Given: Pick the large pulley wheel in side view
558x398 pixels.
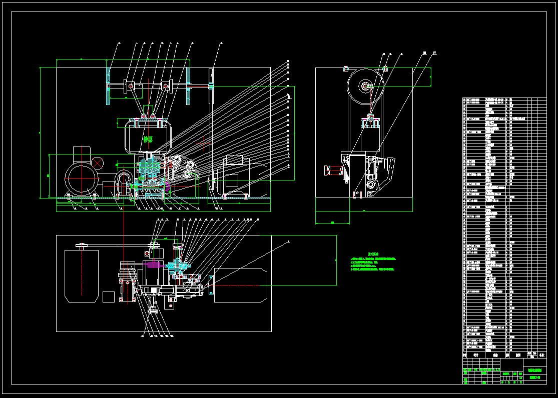Looking at the screenshot, I should tap(366, 87).
